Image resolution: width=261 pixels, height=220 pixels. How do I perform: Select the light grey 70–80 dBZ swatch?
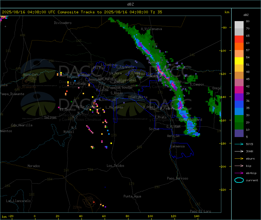click(239, 25)
